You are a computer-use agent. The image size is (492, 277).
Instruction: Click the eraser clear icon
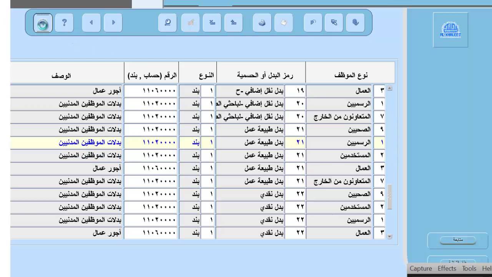tap(284, 23)
